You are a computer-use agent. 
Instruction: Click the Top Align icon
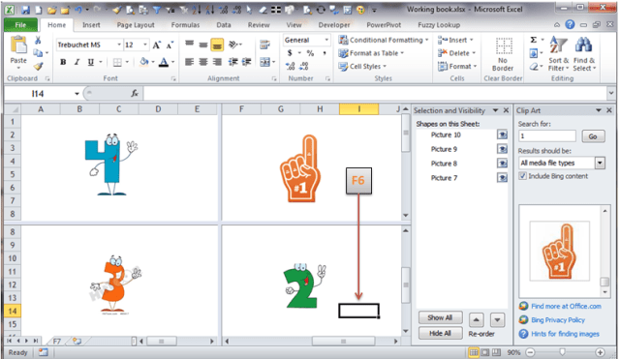[190, 44]
